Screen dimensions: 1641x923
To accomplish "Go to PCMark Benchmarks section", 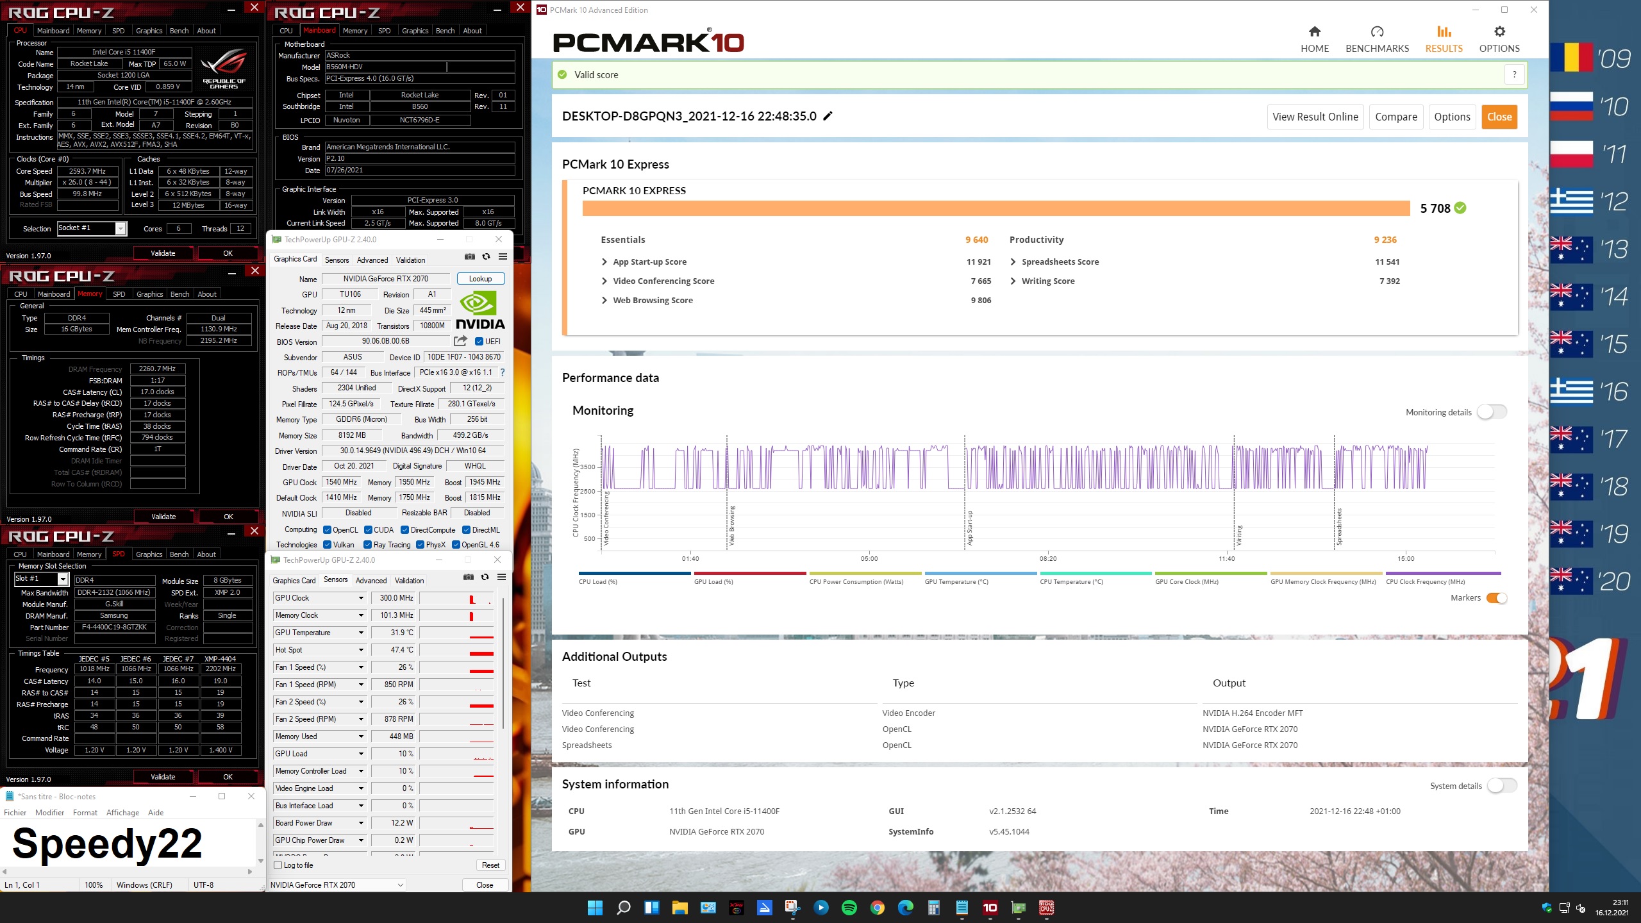I will [x=1377, y=40].
